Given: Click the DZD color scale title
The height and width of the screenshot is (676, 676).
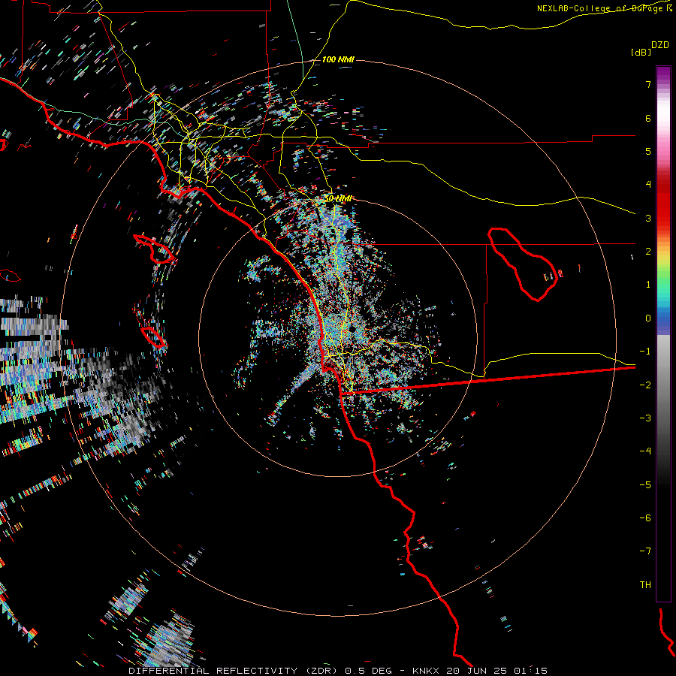Looking at the screenshot, I should pyautogui.click(x=660, y=45).
